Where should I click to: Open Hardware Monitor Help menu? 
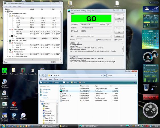(19, 6)
